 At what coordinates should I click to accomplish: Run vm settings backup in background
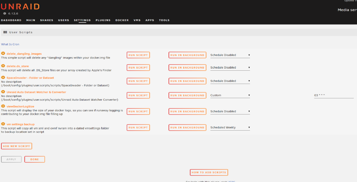[x=187, y=128]
